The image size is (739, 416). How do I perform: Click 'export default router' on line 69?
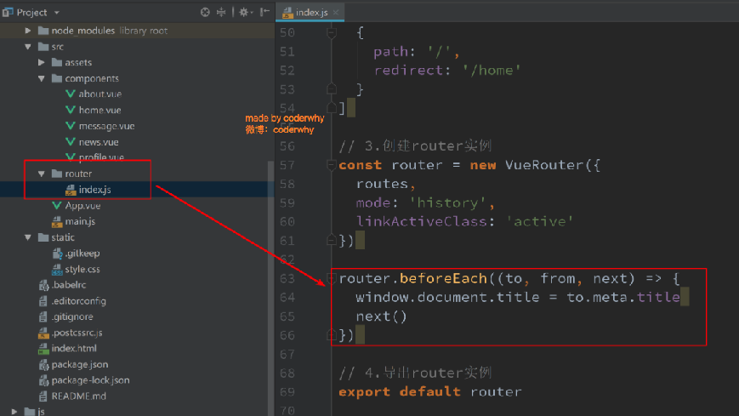click(x=430, y=392)
